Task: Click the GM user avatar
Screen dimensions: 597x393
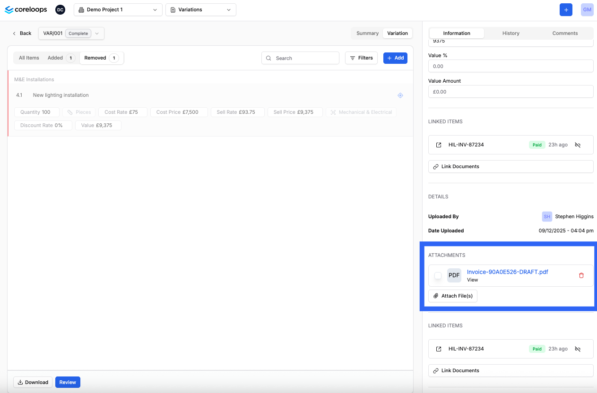Action: (x=587, y=9)
